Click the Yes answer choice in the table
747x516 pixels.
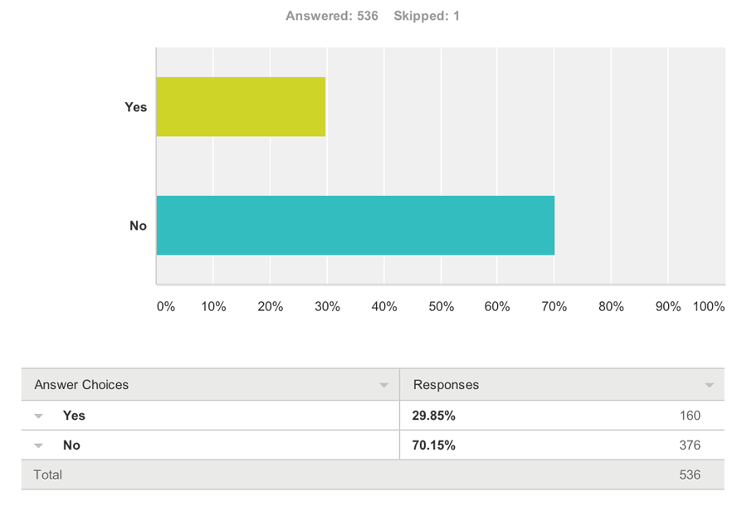74,416
